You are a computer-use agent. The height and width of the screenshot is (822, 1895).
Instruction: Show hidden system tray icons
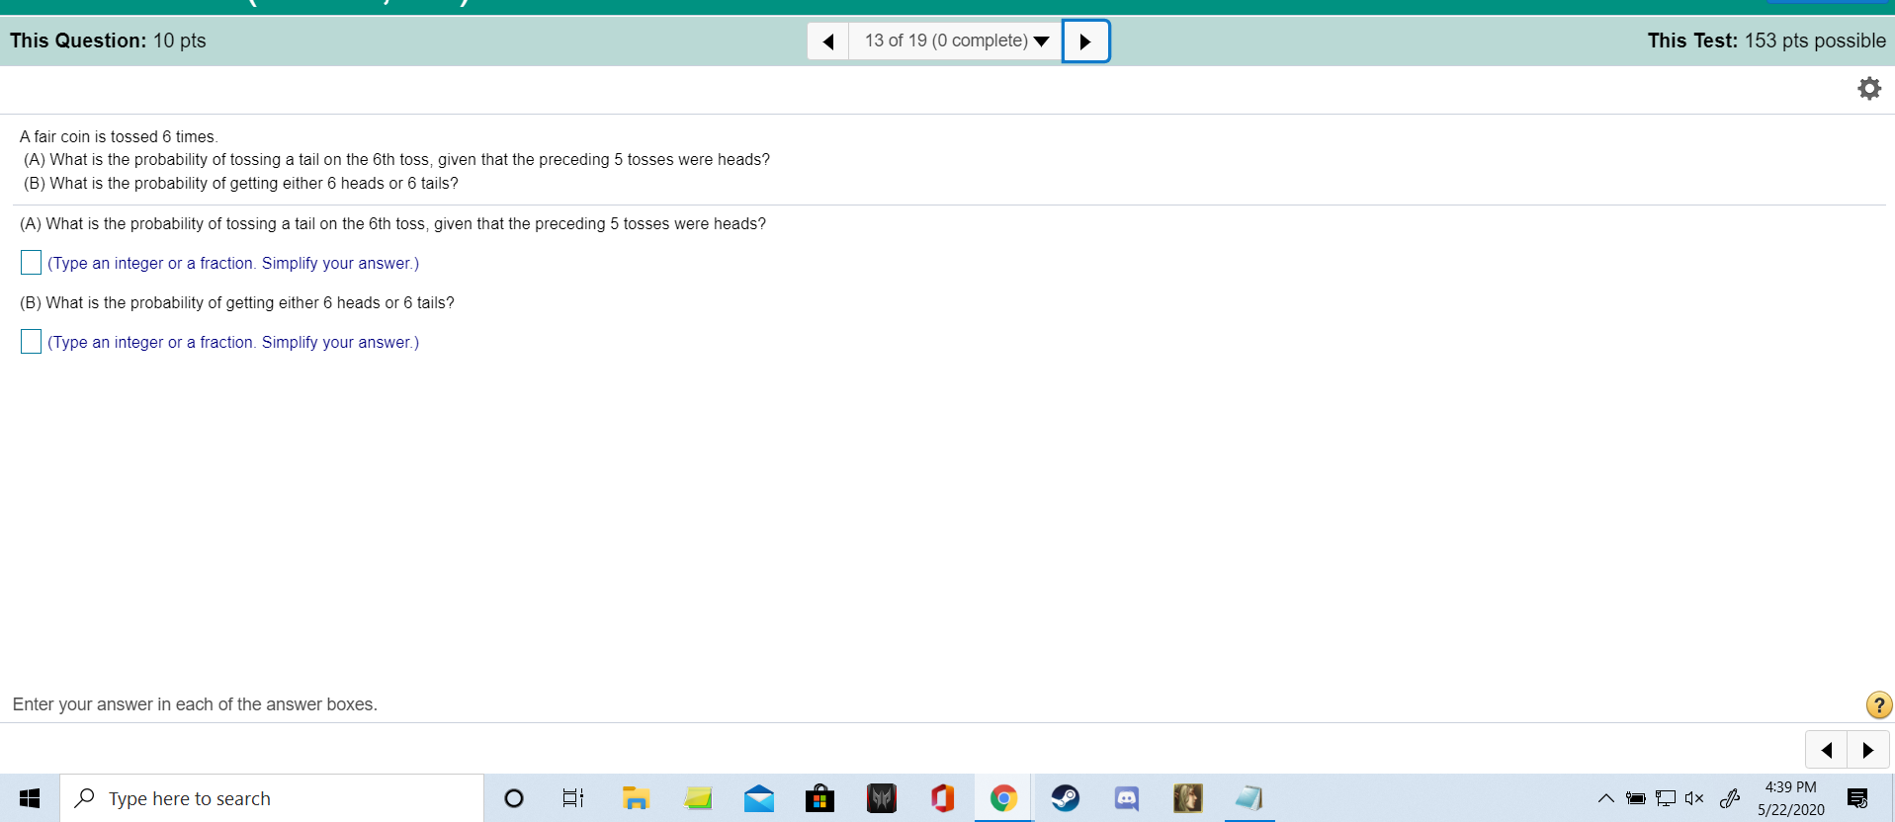point(1606,798)
